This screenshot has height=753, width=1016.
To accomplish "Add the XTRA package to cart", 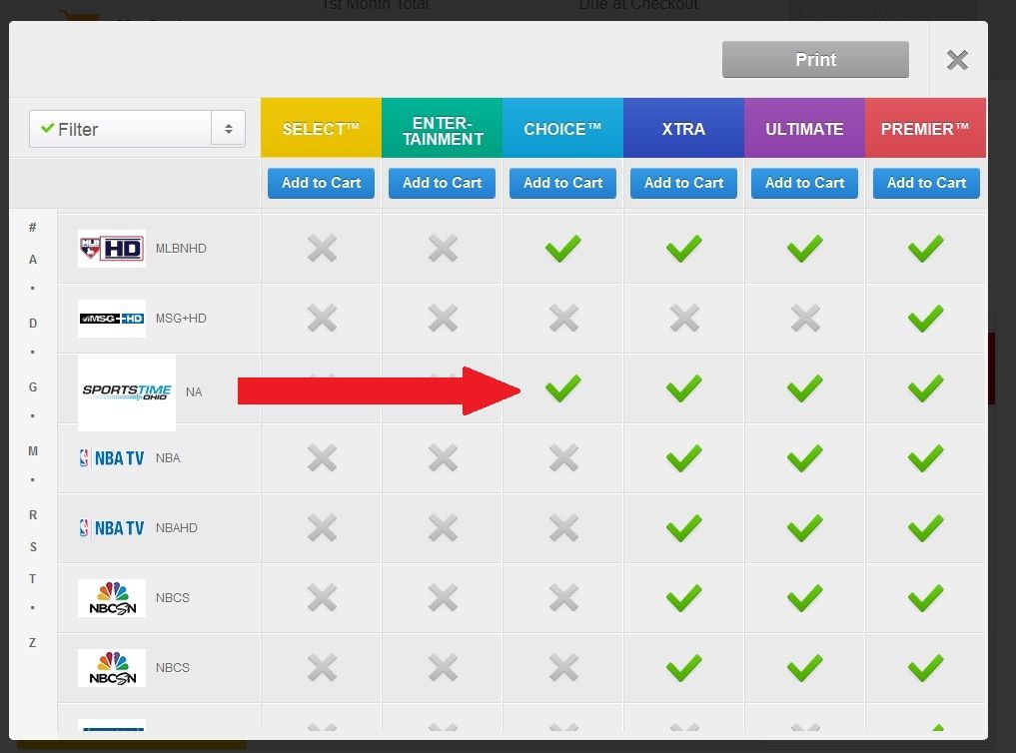I will click(x=683, y=183).
